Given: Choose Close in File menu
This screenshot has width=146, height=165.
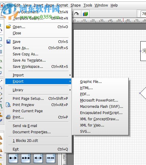Looking at the screenshot, I should pyautogui.click(x=38, y=33).
